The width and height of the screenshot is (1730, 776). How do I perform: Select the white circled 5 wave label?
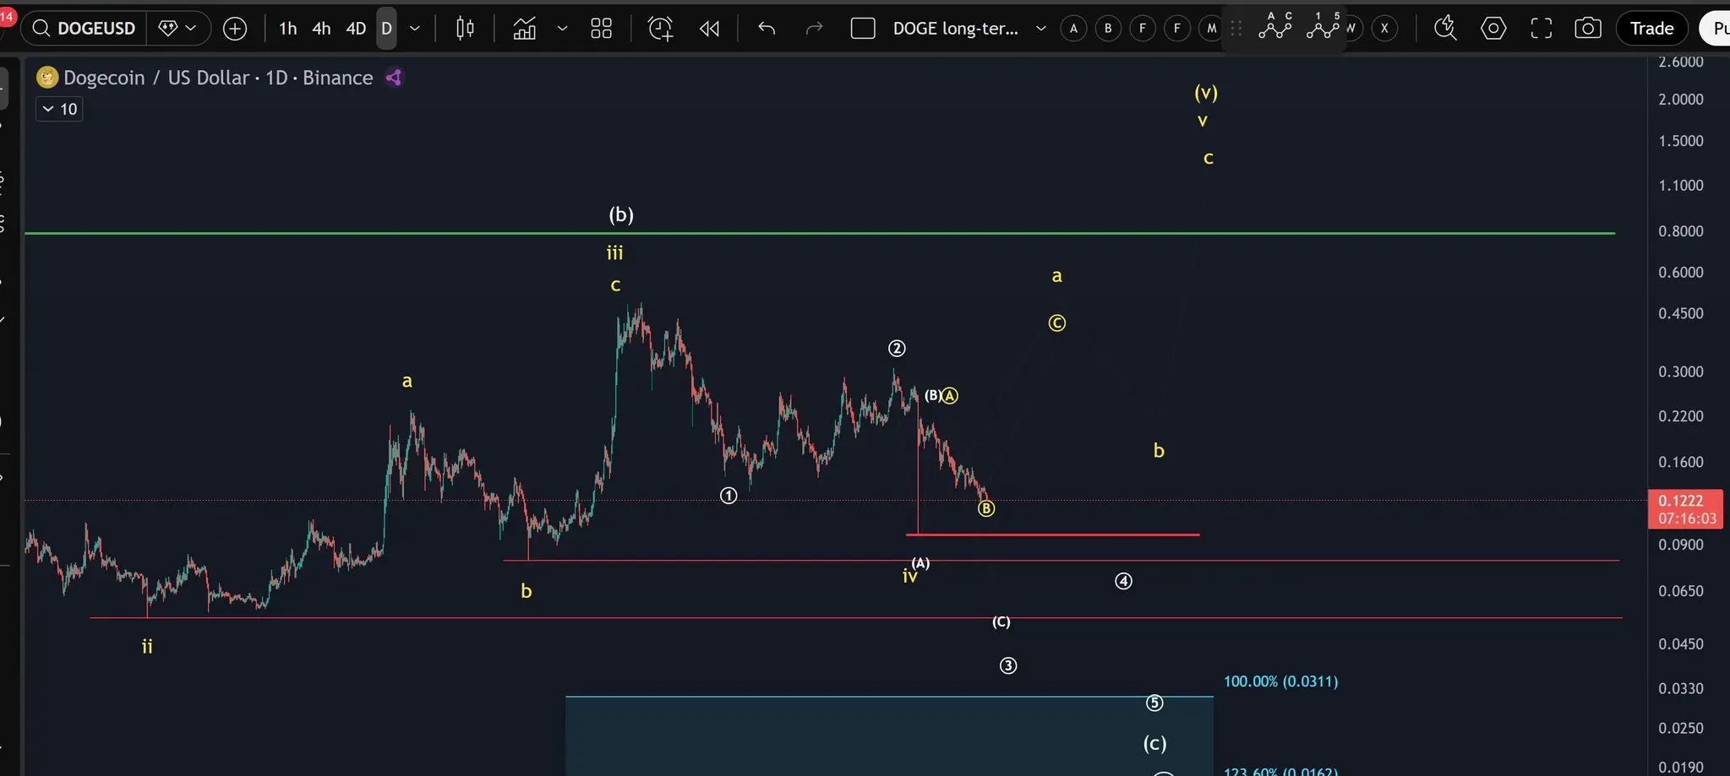tap(1154, 703)
